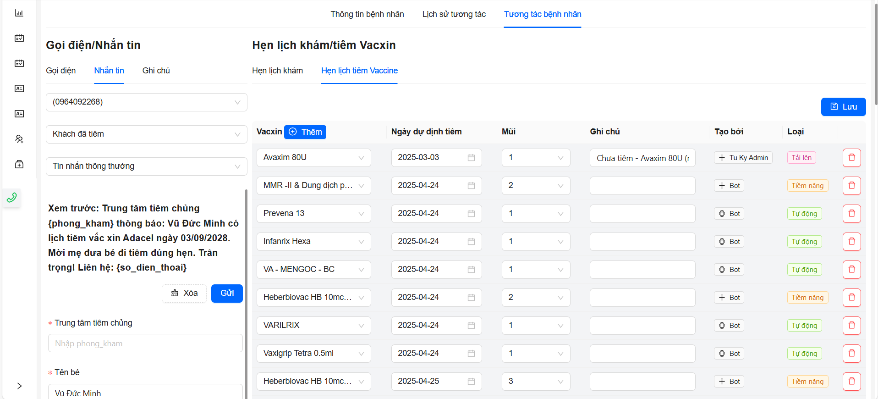Open VARILRIX vaccine dropdown
This screenshot has height=399, width=878.
314,326
